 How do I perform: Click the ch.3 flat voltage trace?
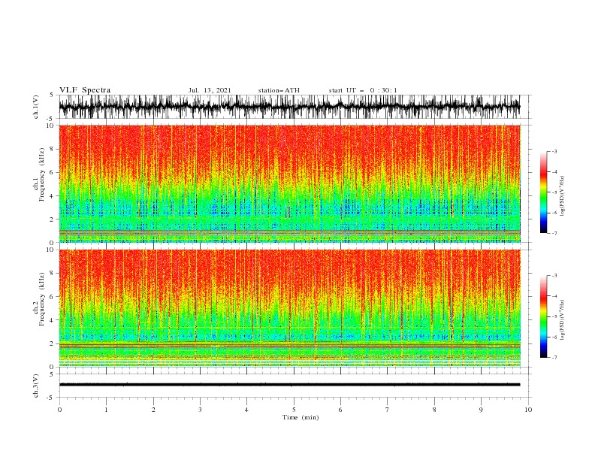coord(289,385)
